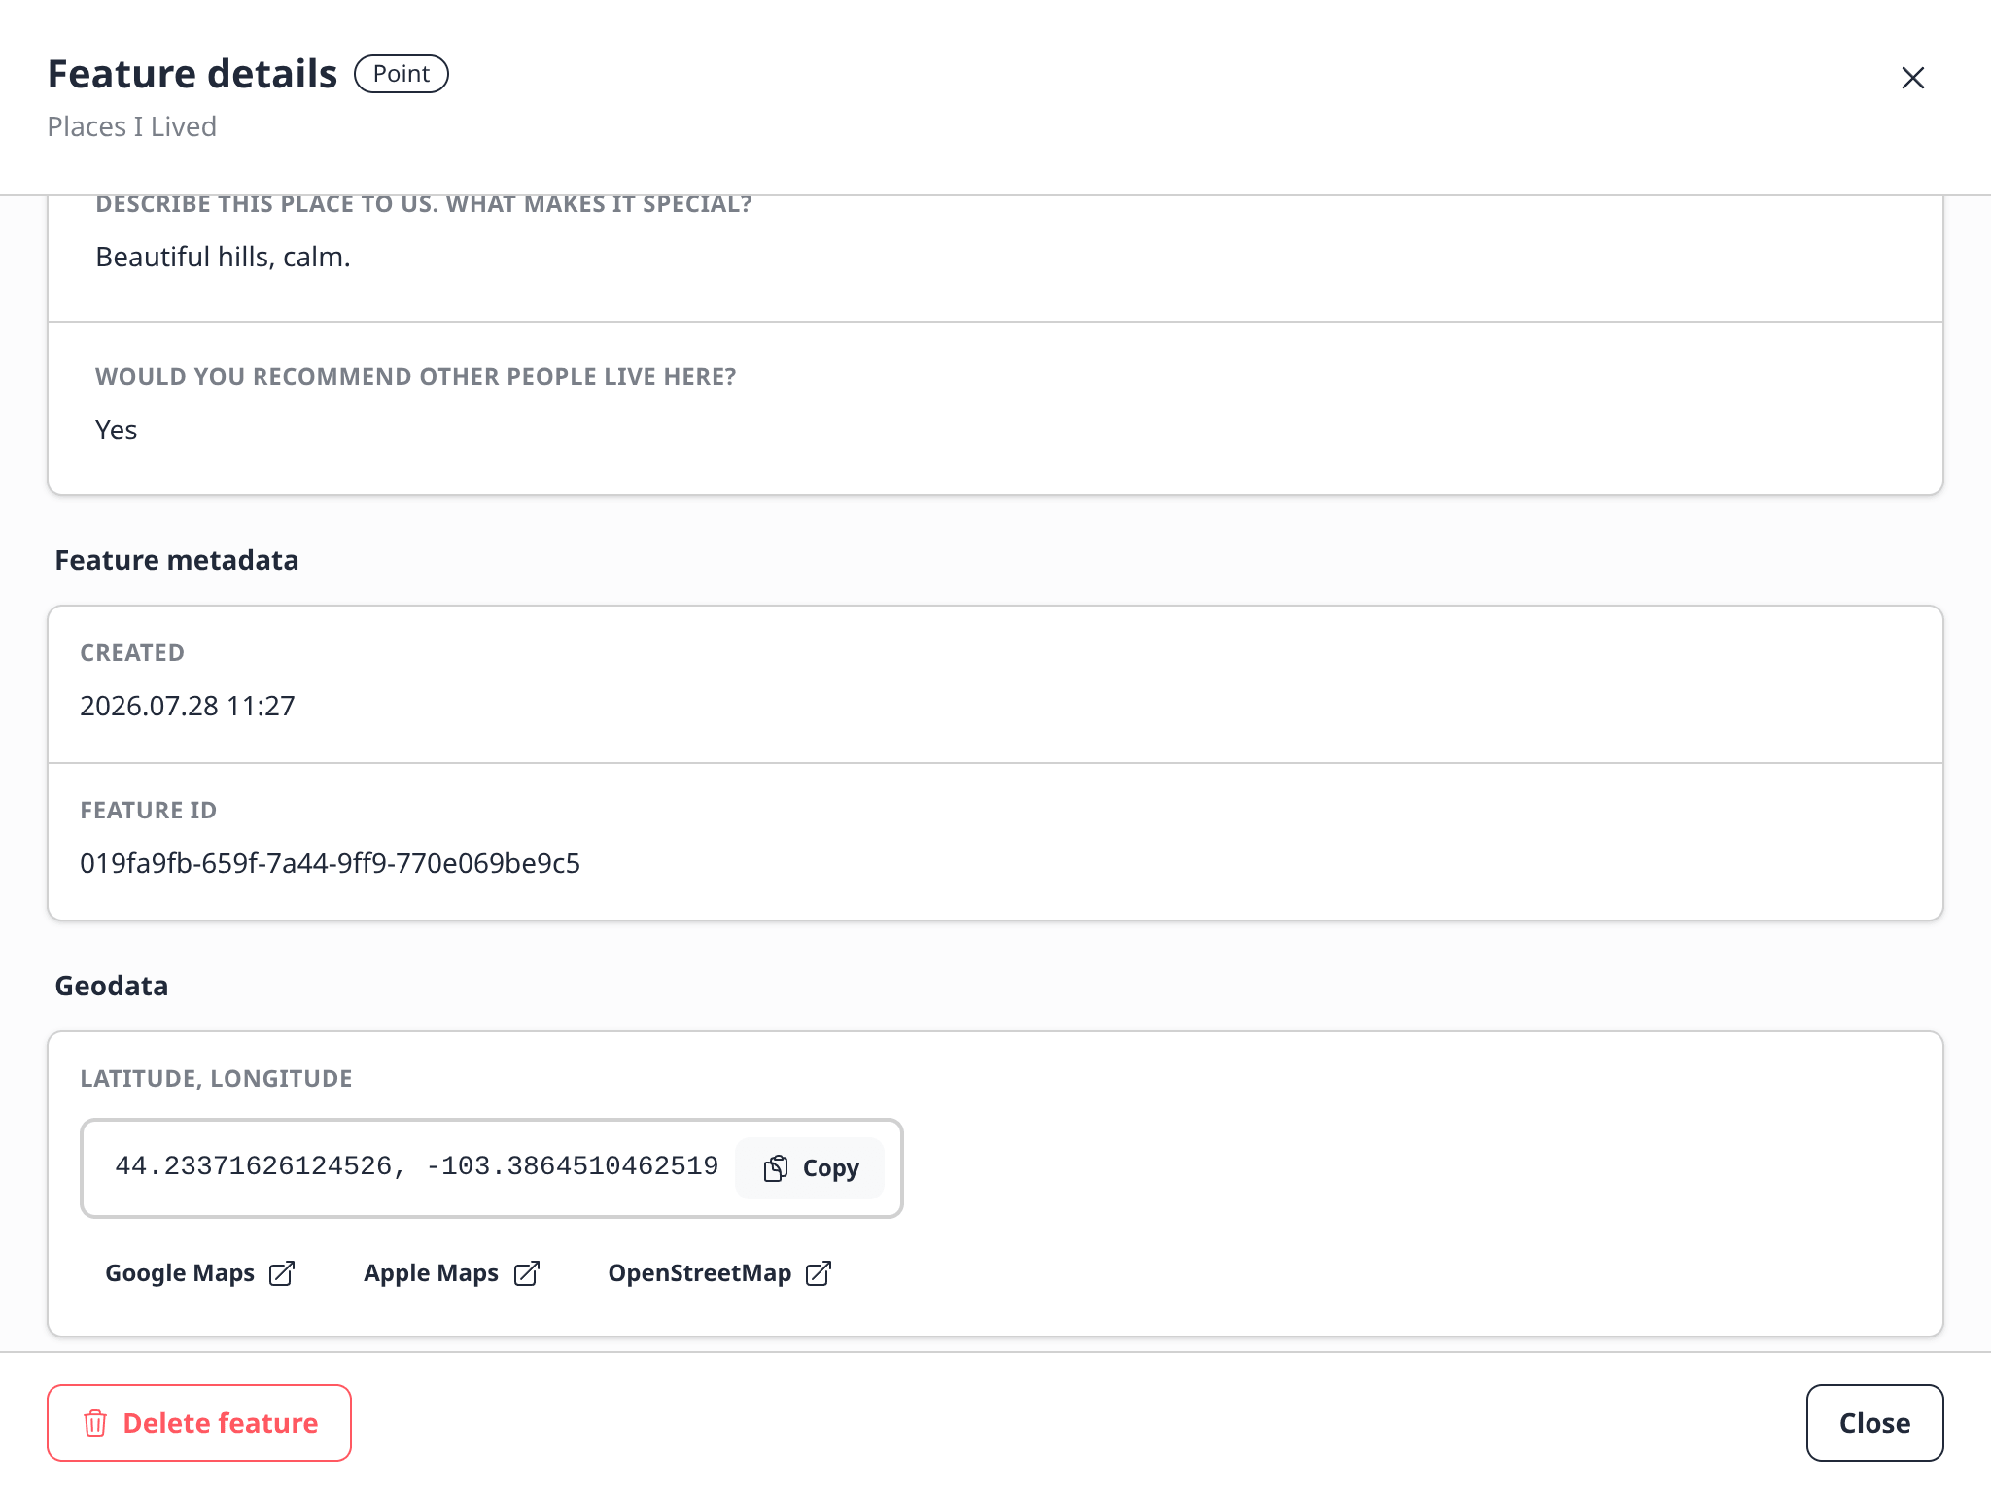Image resolution: width=1991 pixels, height=1493 pixels.
Task: Select the feature ID value 019fa9fb-659f-7a44-9ff9-770e069be9c5
Action: click(330, 863)
